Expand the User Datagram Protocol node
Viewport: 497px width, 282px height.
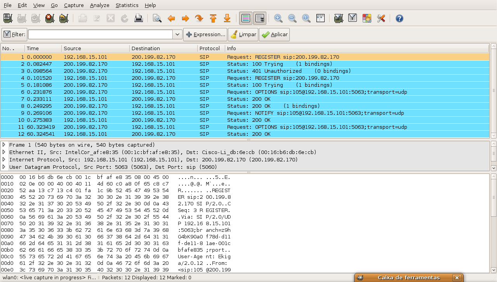tap(4, 167)
